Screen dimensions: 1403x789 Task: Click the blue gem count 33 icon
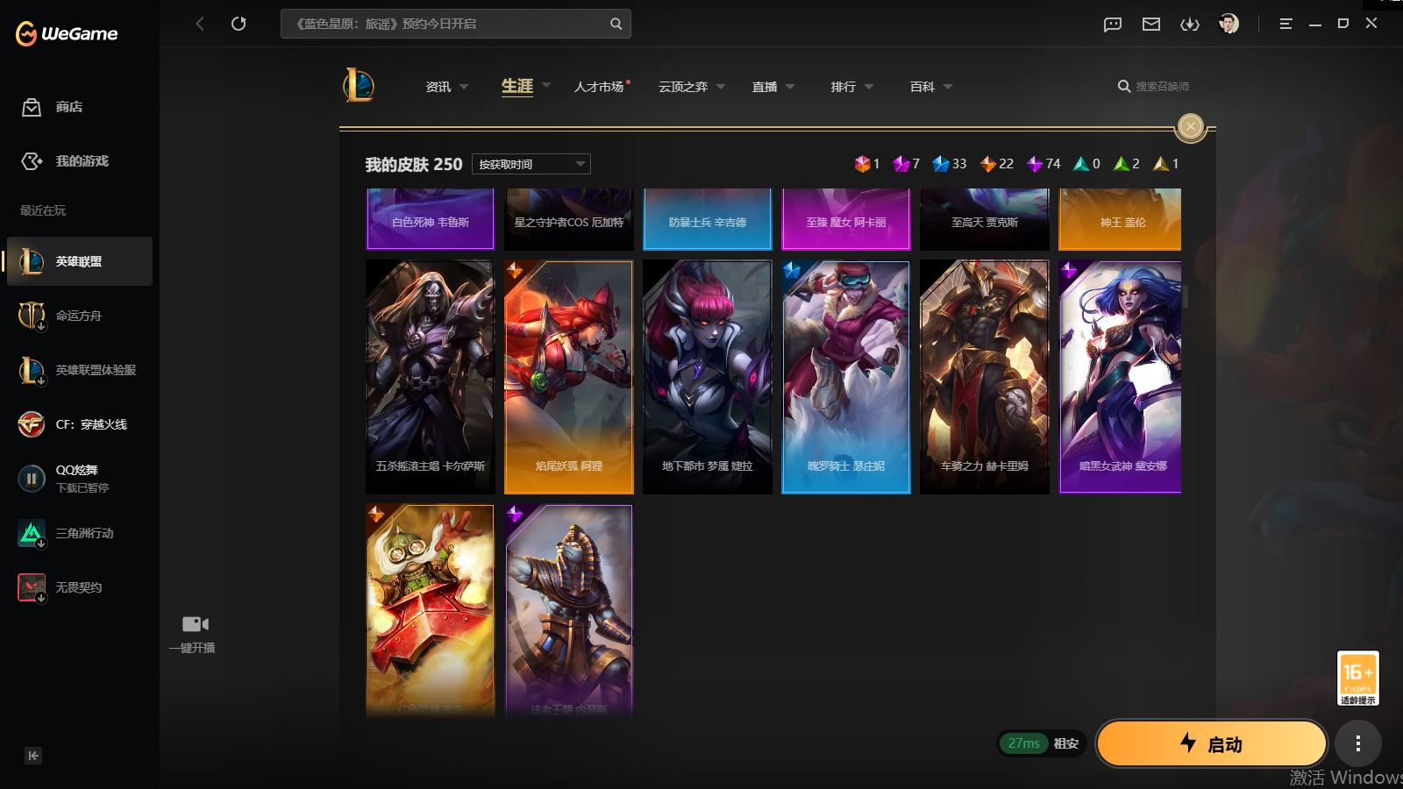tap(941, 164)
